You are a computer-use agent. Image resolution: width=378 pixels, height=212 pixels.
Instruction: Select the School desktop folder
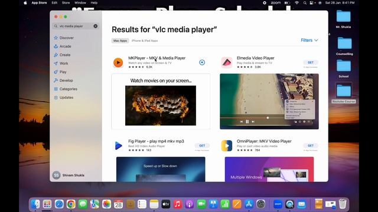coord(344,68)
